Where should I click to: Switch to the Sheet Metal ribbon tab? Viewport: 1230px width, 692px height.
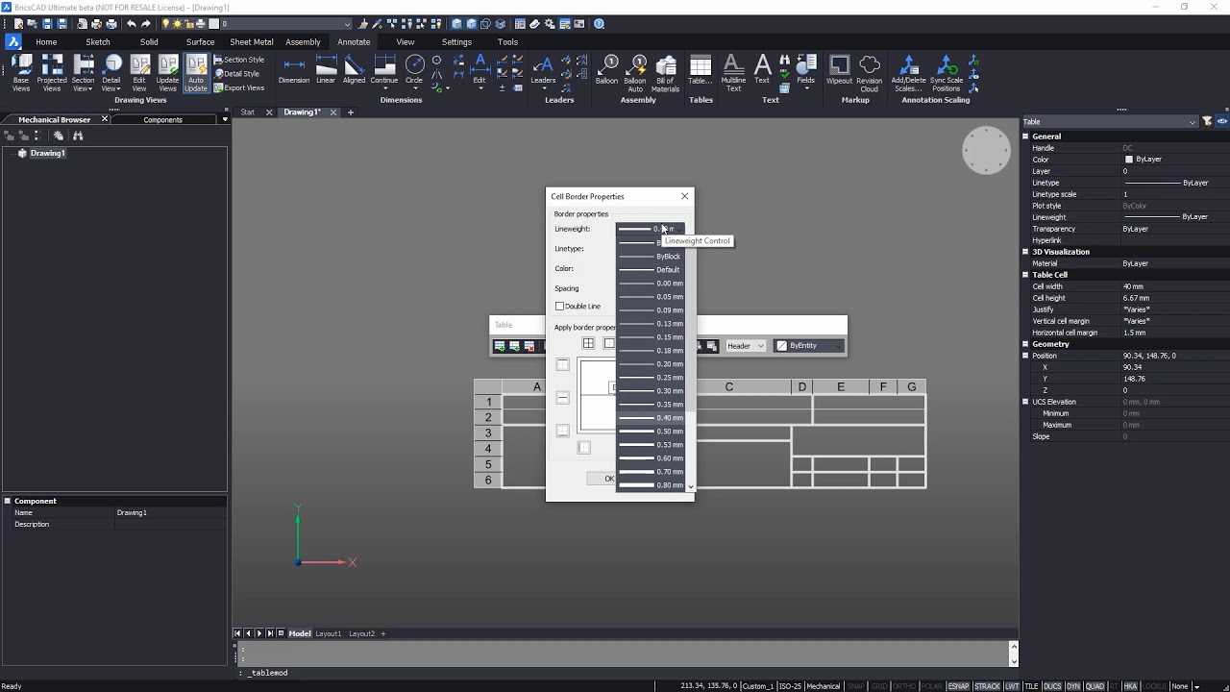pos(252,42)
